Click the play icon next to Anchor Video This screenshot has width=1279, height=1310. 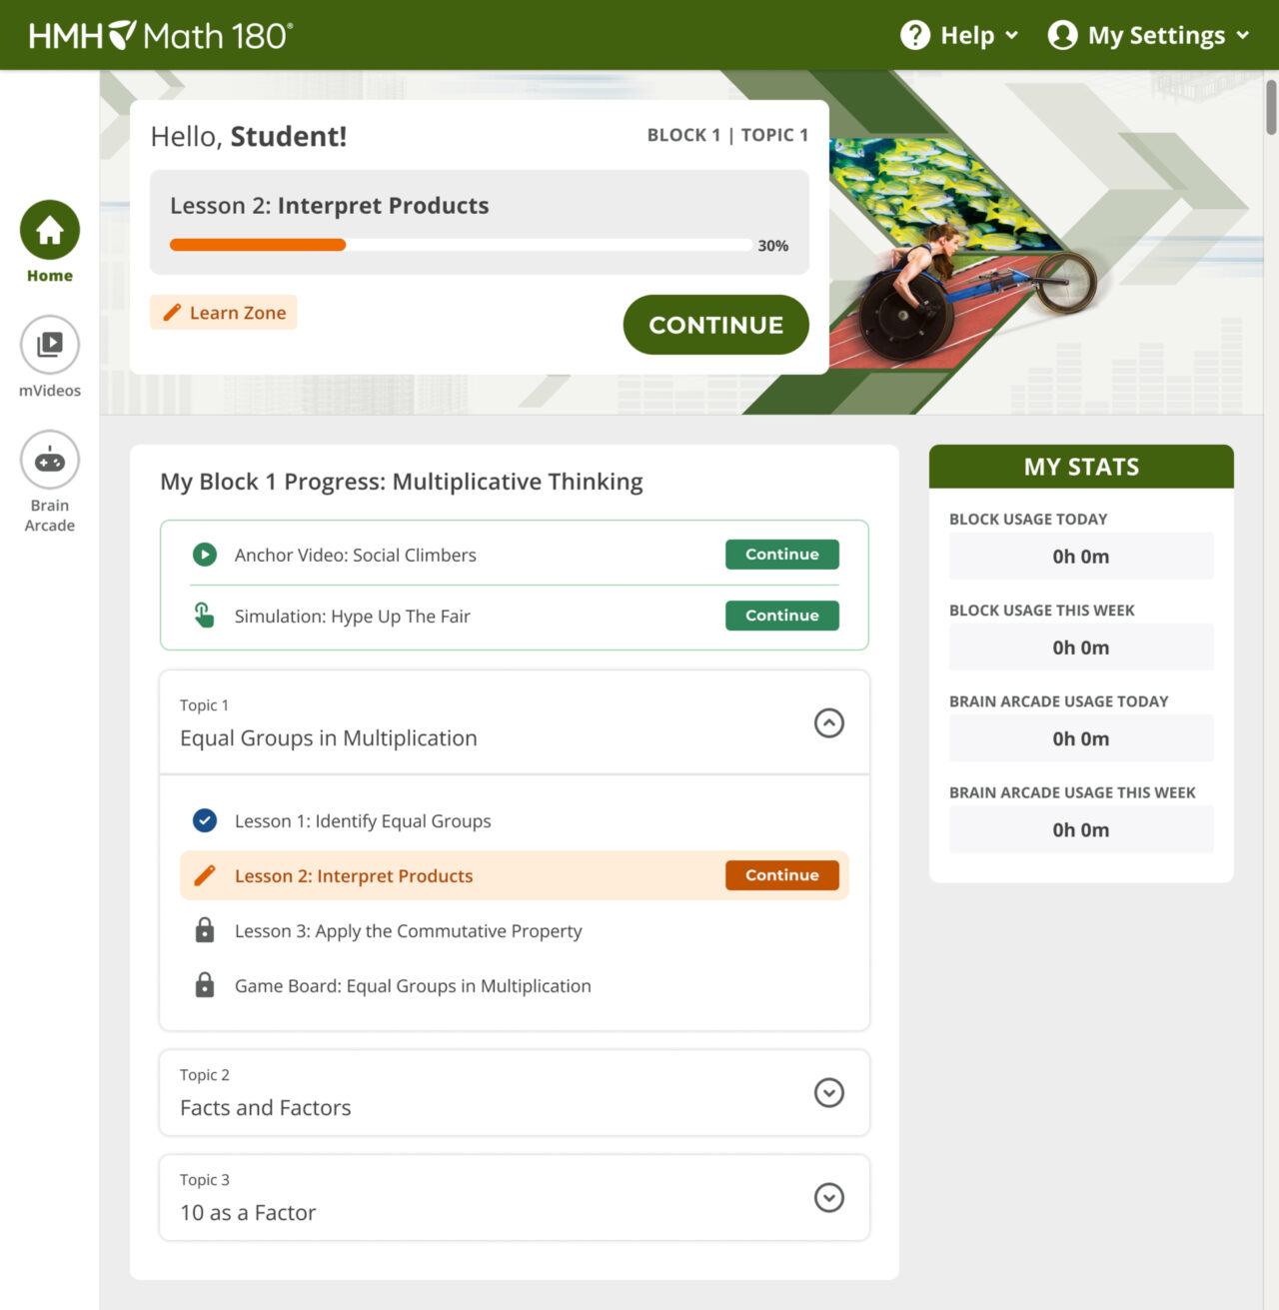point(204,555)
